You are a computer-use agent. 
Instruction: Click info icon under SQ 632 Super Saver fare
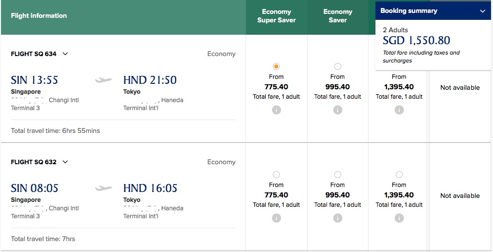click(x=276, y=218)
